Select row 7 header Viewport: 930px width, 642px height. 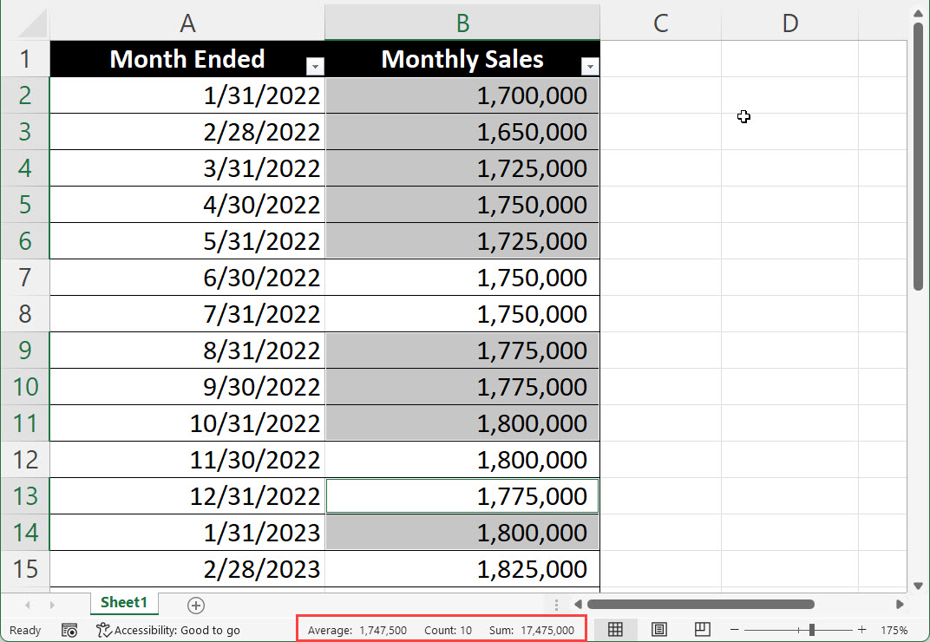coord(25,278)
